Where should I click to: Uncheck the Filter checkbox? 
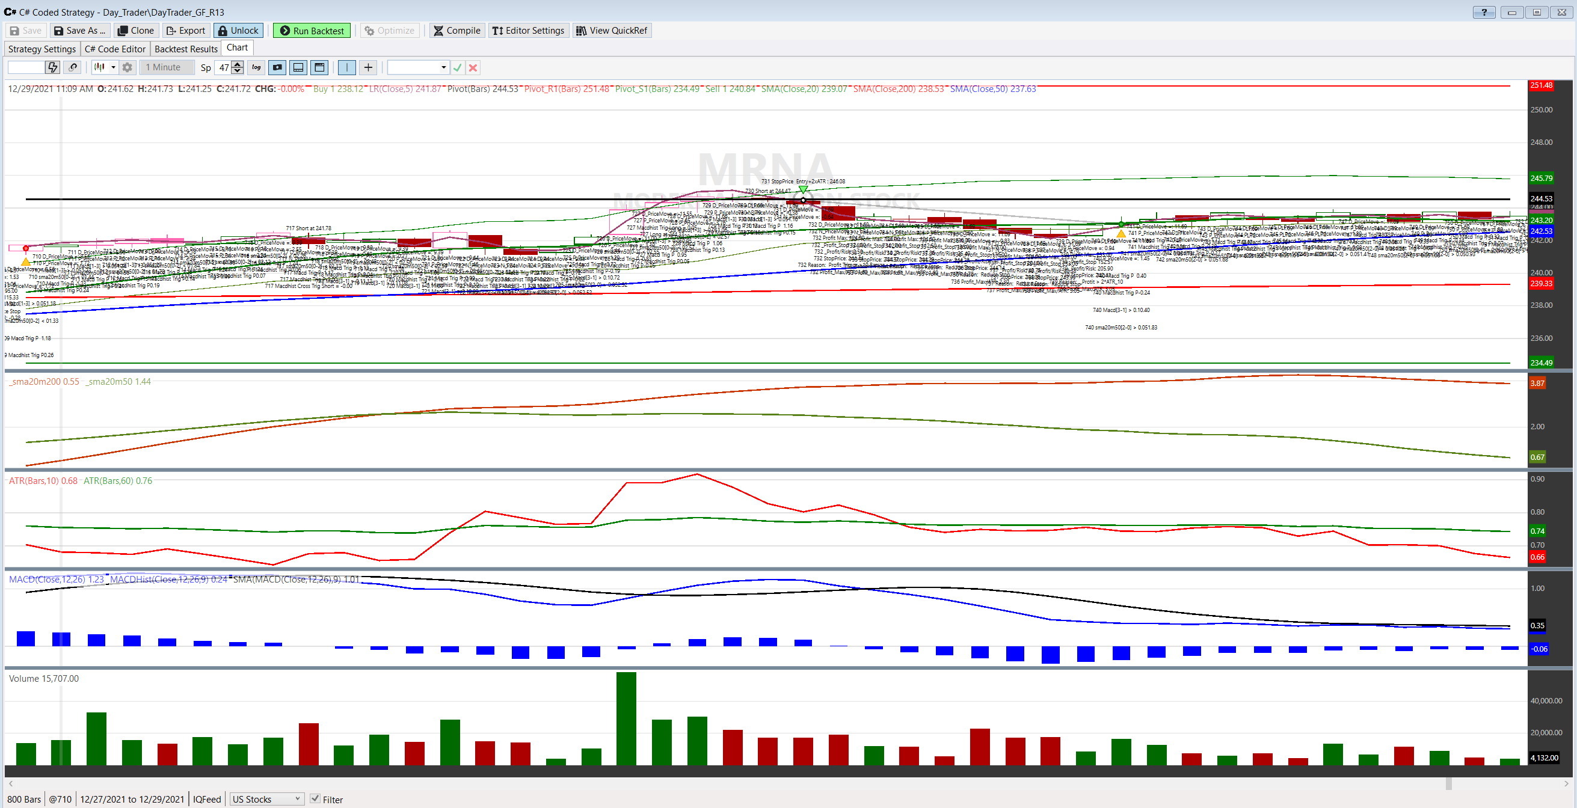pos(315,799)
